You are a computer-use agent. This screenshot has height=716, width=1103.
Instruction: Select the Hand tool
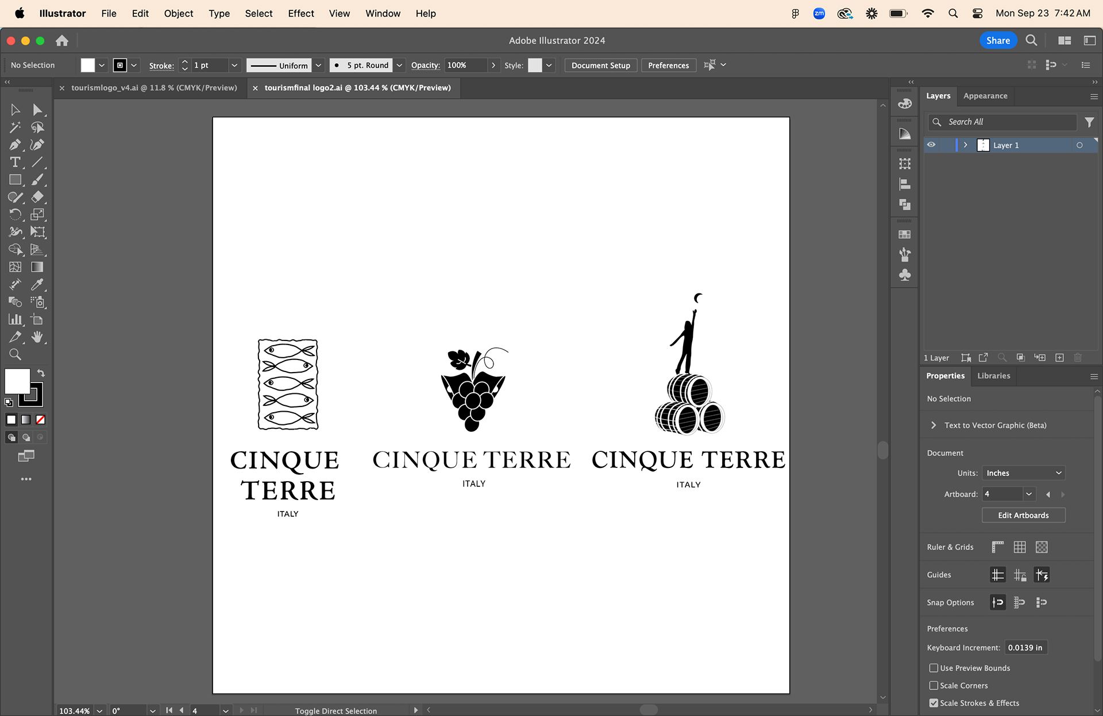coord(37,337)
